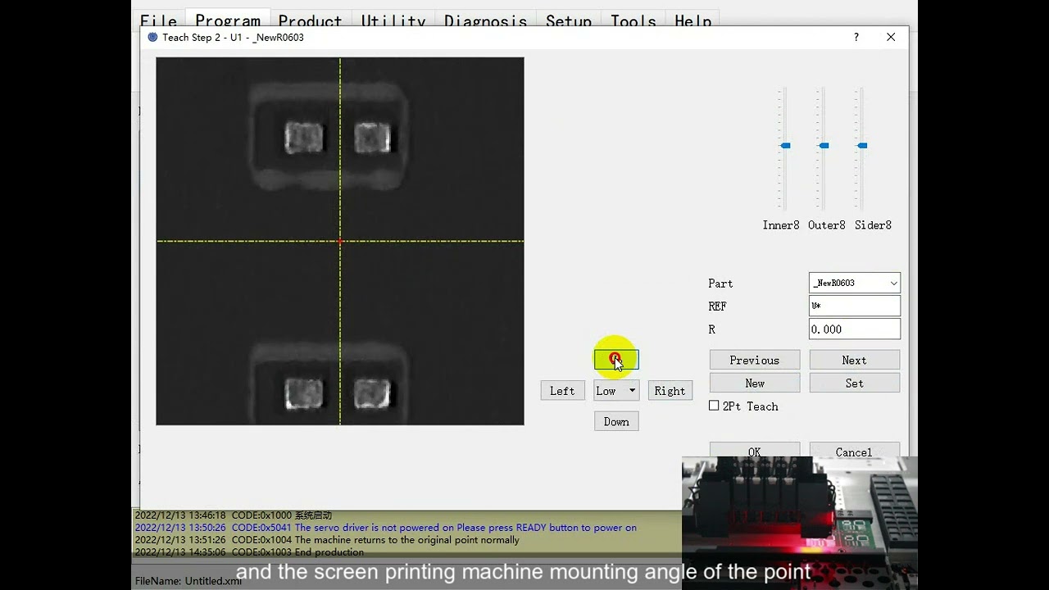Viewport: 1049px width, 590px height.
Task: Open the Product menu
Action: 310,20
